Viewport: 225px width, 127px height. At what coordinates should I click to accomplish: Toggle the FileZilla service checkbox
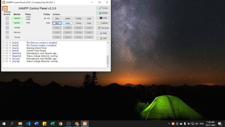point(7,28)
